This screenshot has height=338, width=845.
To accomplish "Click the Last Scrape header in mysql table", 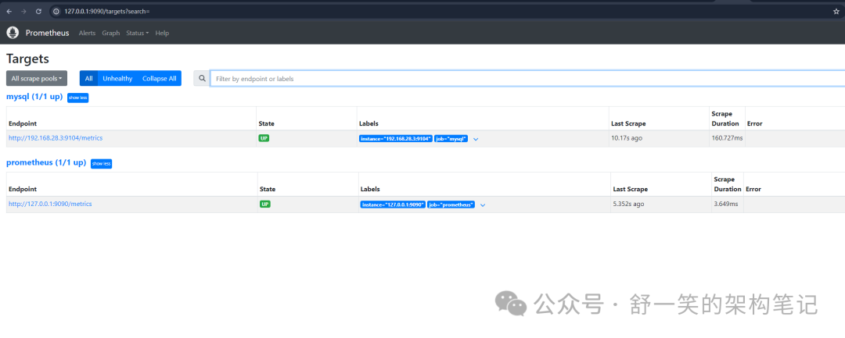I will pos(628,123).
